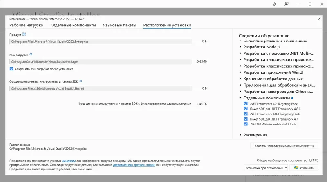The image size is (327, 182).
Task: Switch to Рабочие нагрузки tab
Action: point(26,25)
